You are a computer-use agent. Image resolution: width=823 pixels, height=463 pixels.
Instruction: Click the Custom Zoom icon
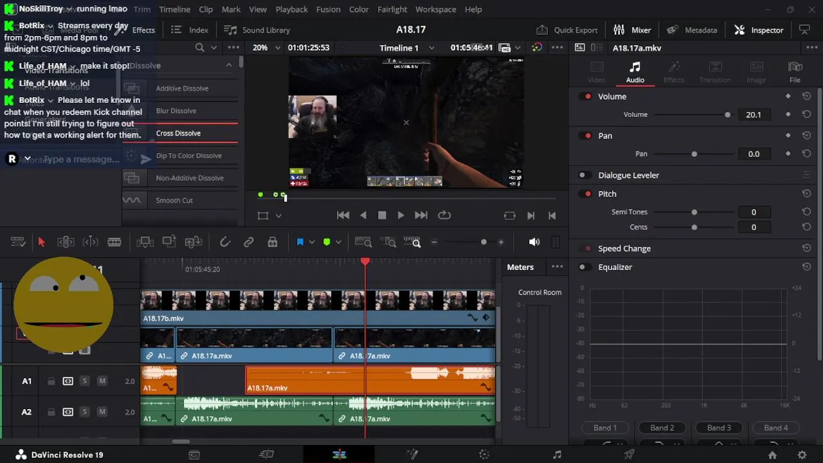412,242
